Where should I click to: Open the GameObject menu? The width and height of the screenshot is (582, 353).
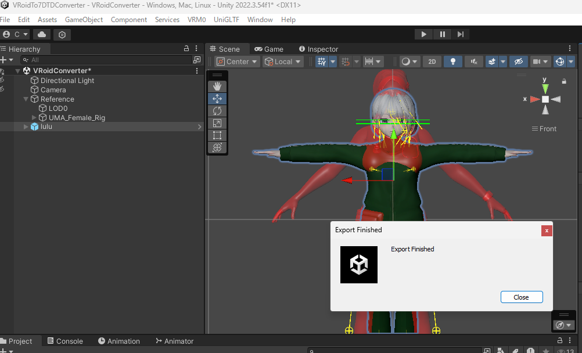tap(84, 20)
